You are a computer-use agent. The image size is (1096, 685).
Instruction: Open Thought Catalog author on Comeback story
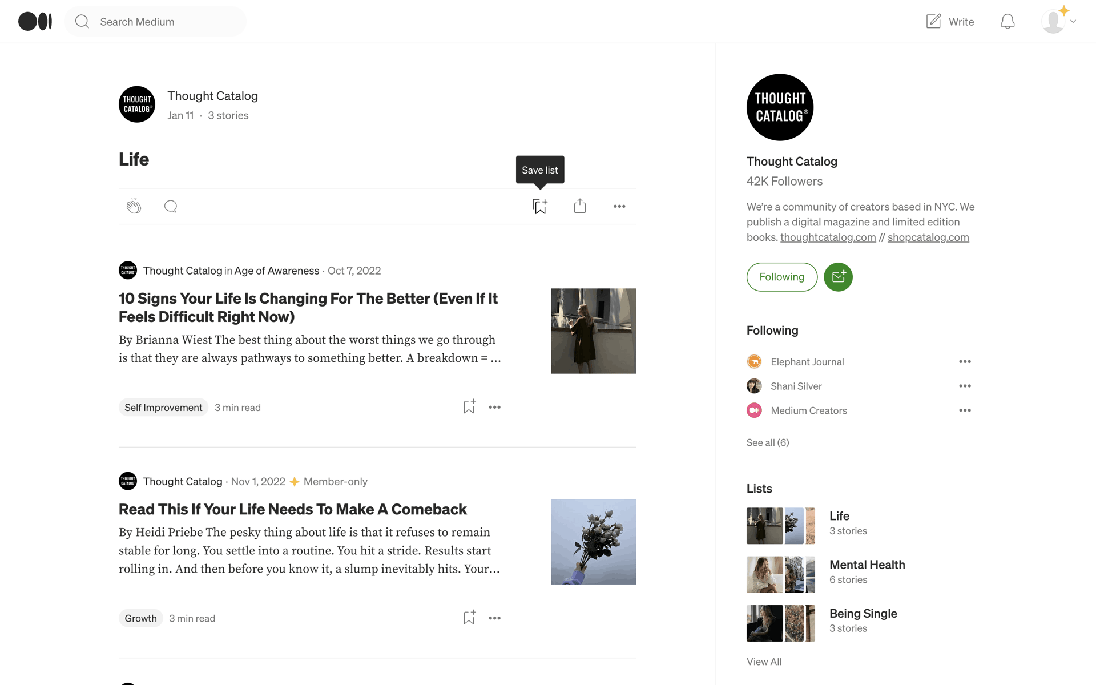point(183,481)
